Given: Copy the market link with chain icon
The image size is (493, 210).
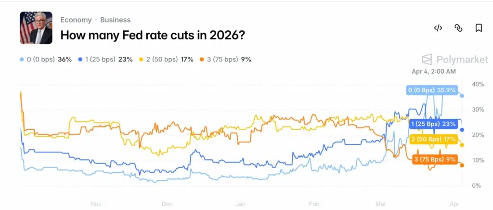Looking at the screenshot, I should tap(458, 28).
